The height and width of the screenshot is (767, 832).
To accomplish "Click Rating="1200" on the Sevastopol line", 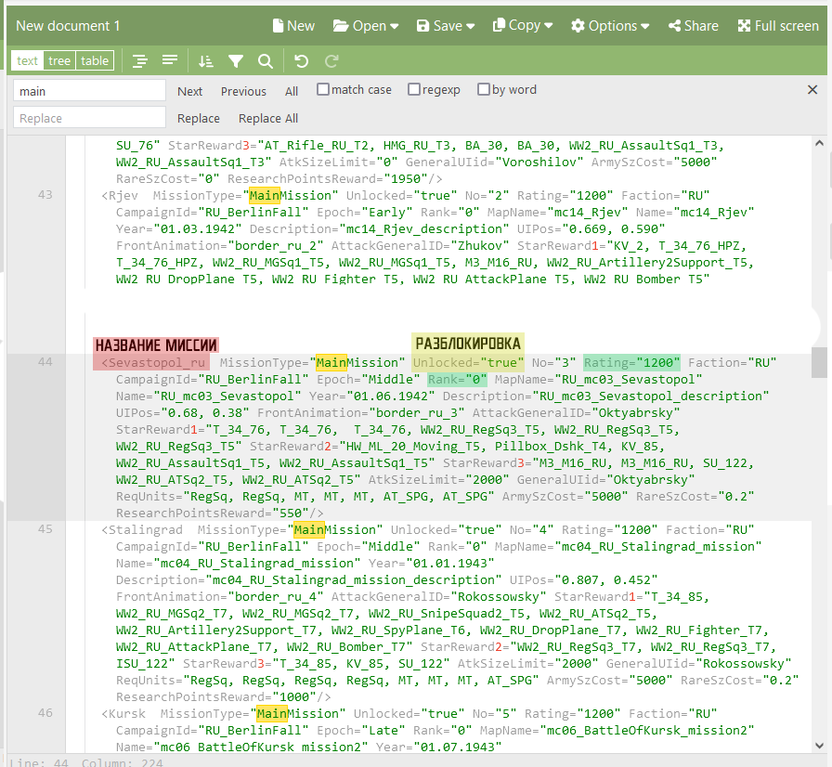I will (x=631, y=363).
